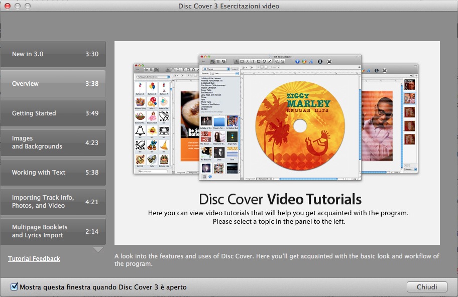This screenshot has height=297, width=458.
Task: Open the "New in 3.0" tutorial
Action: 53,54
